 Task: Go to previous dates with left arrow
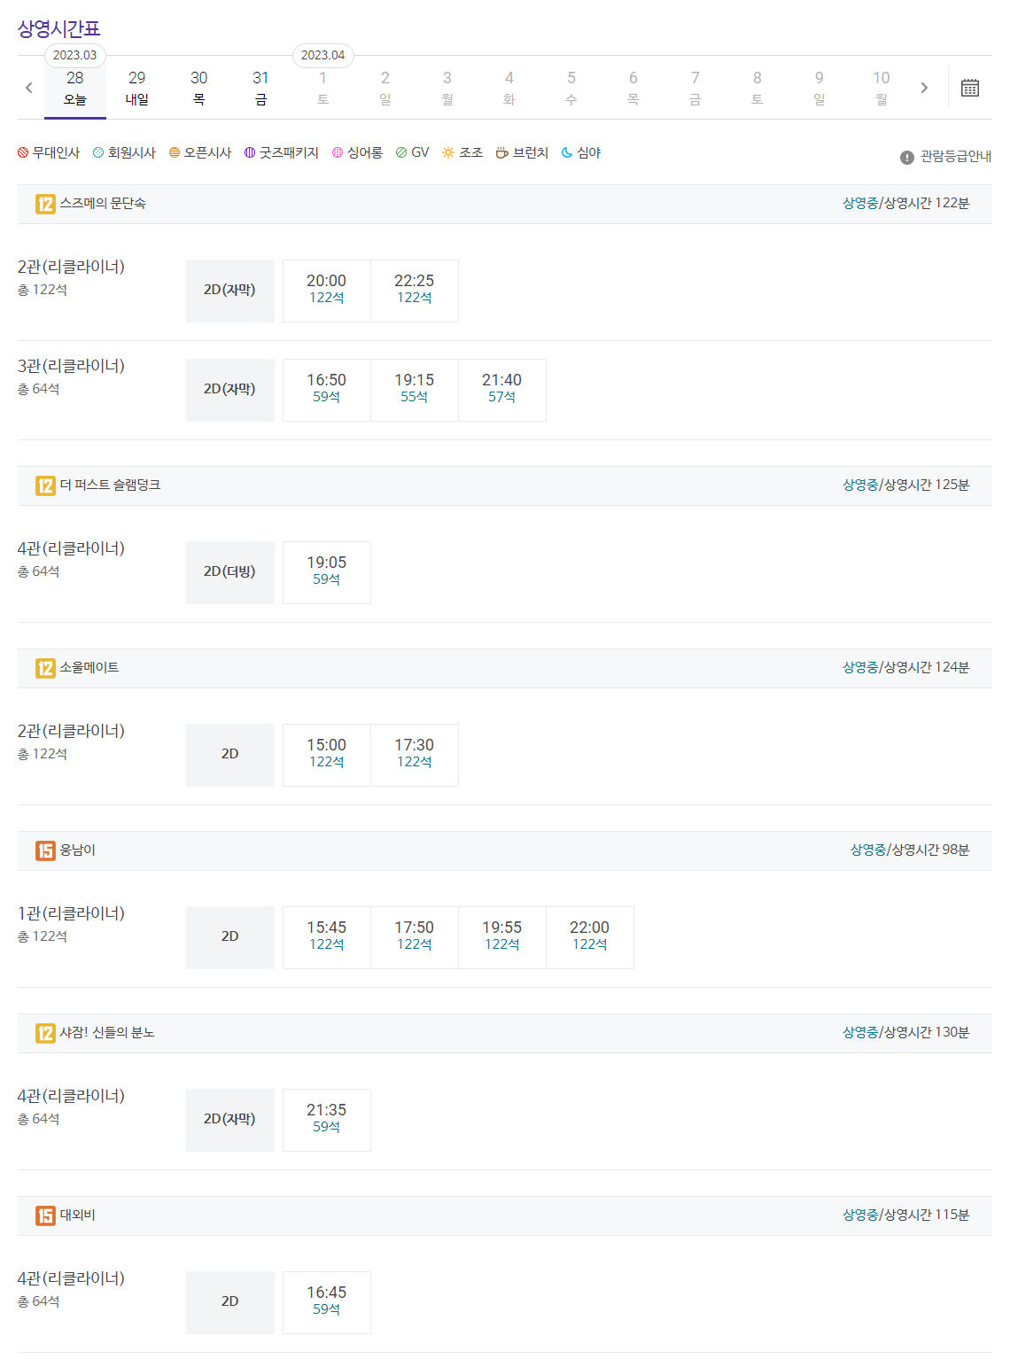[29, 88]
